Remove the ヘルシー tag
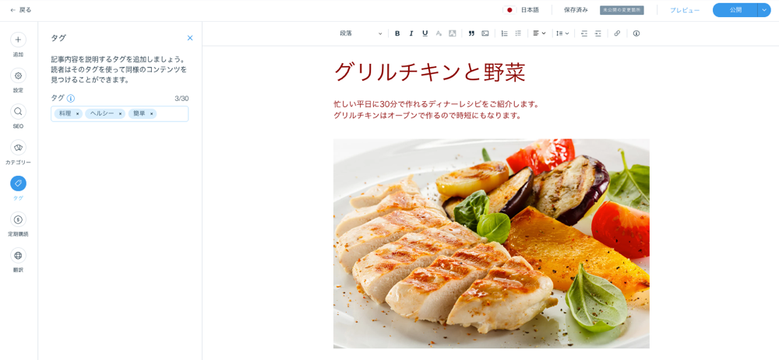 point(120,114)
